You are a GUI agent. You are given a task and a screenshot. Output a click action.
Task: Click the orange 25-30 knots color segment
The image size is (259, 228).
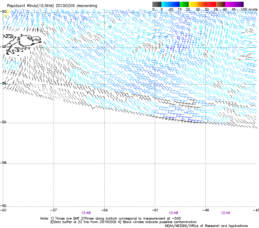pos(202,4)
